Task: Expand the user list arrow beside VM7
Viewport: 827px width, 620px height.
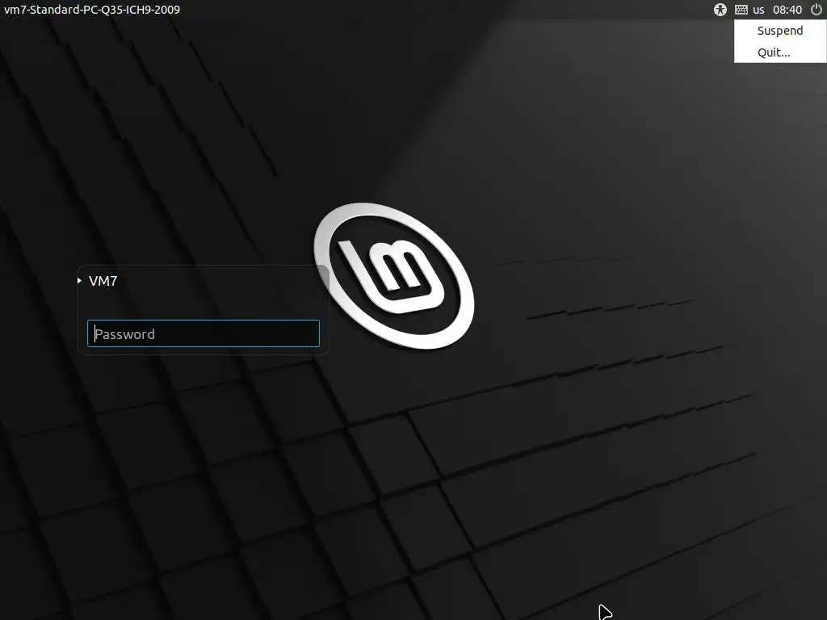Action: [x=79, y=280]
